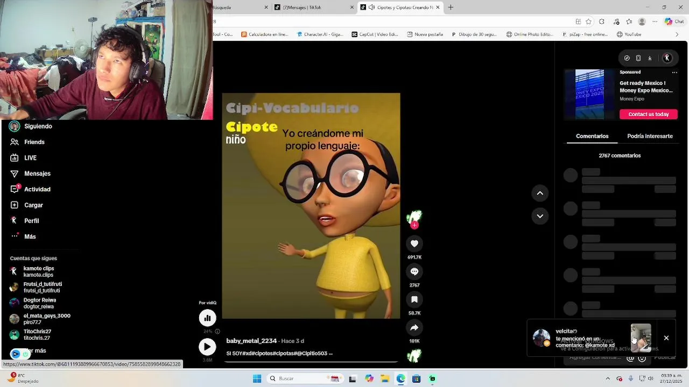Open Copilot Chat button
This screenshot has width=689, height=387.
(674, 21)
